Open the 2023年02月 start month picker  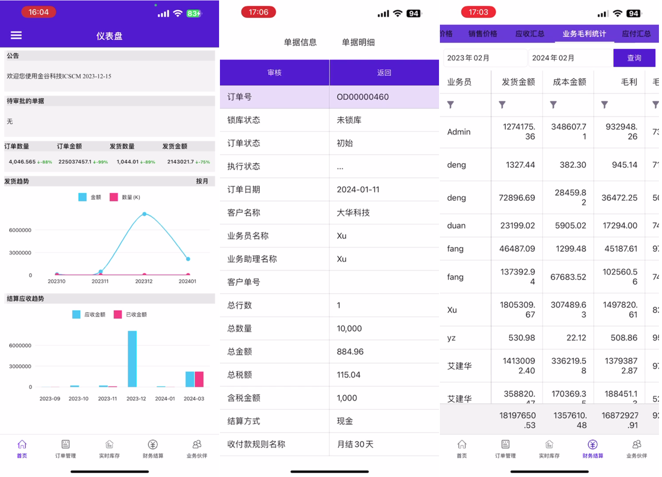[484, 58]
